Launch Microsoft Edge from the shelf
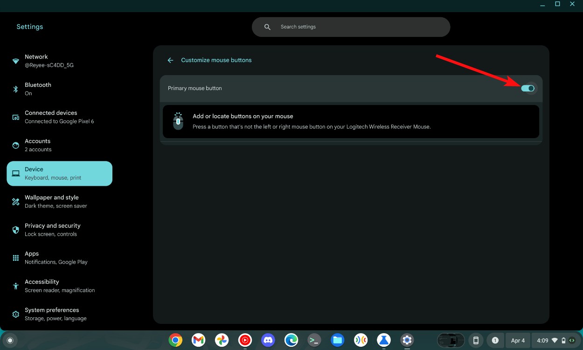This screenshot has height=350, width=583. click(291, 340)
